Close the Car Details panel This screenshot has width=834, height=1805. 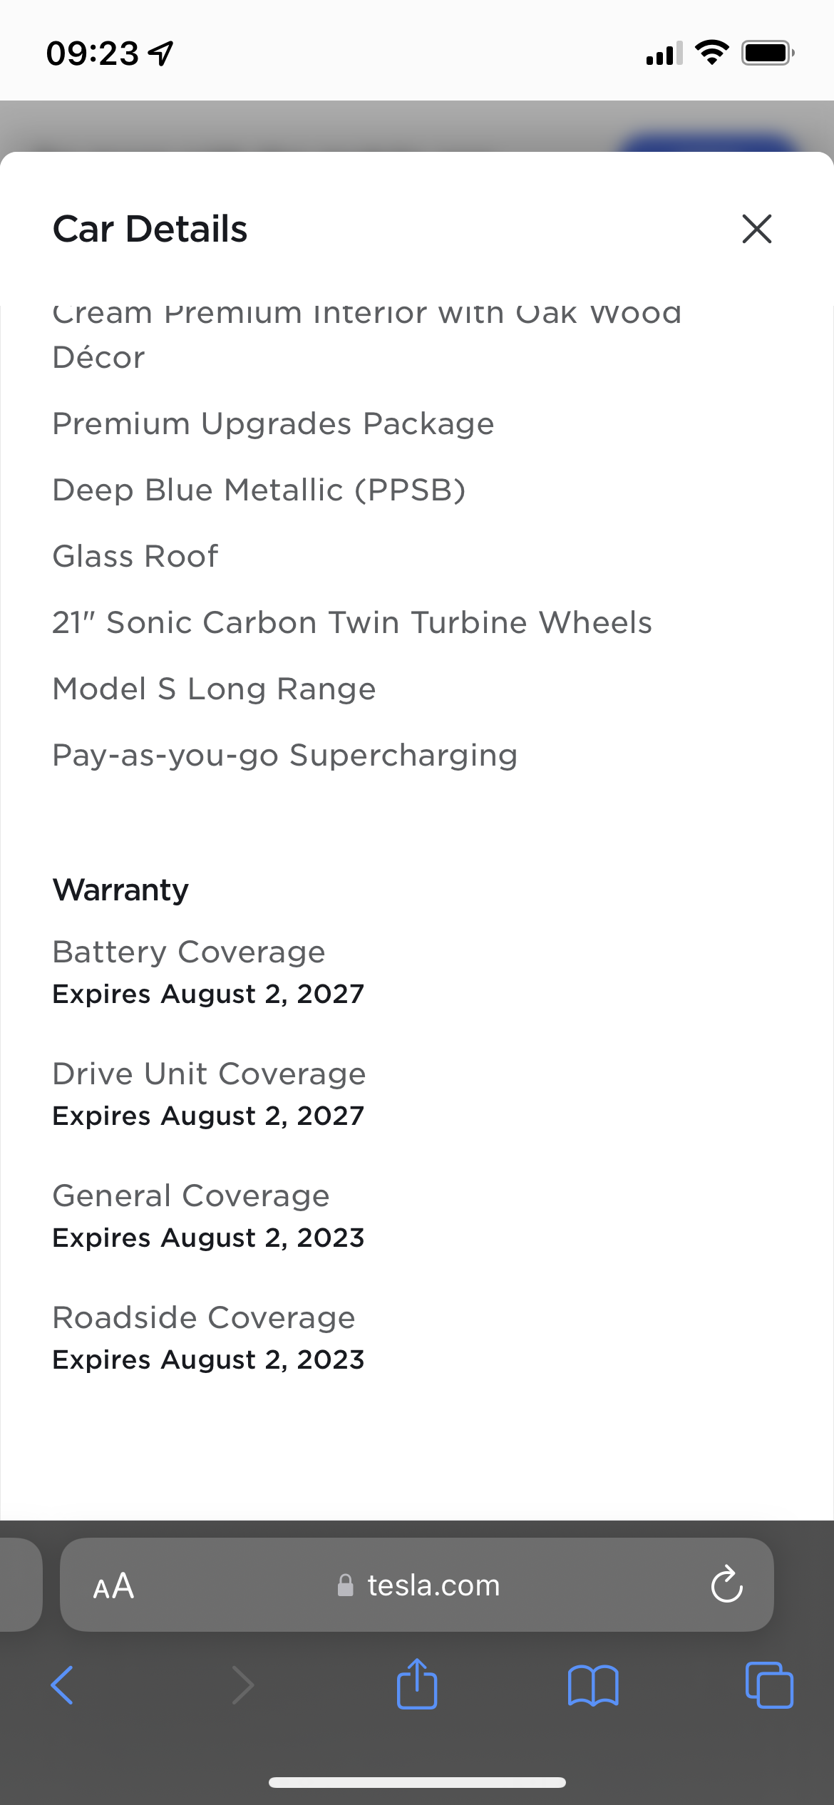click(x=756, y=229)
